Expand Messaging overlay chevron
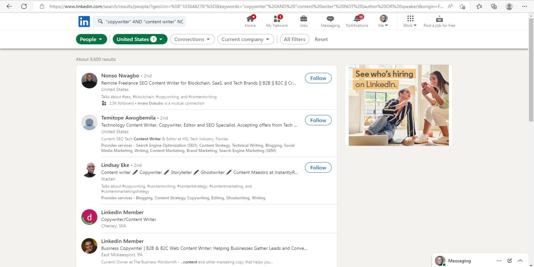Viewport: 534px width, 267px height. point(520,261)
